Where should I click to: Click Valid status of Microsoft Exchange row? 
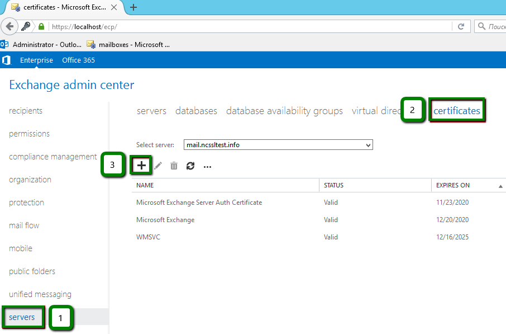click(x=331, y=220)
